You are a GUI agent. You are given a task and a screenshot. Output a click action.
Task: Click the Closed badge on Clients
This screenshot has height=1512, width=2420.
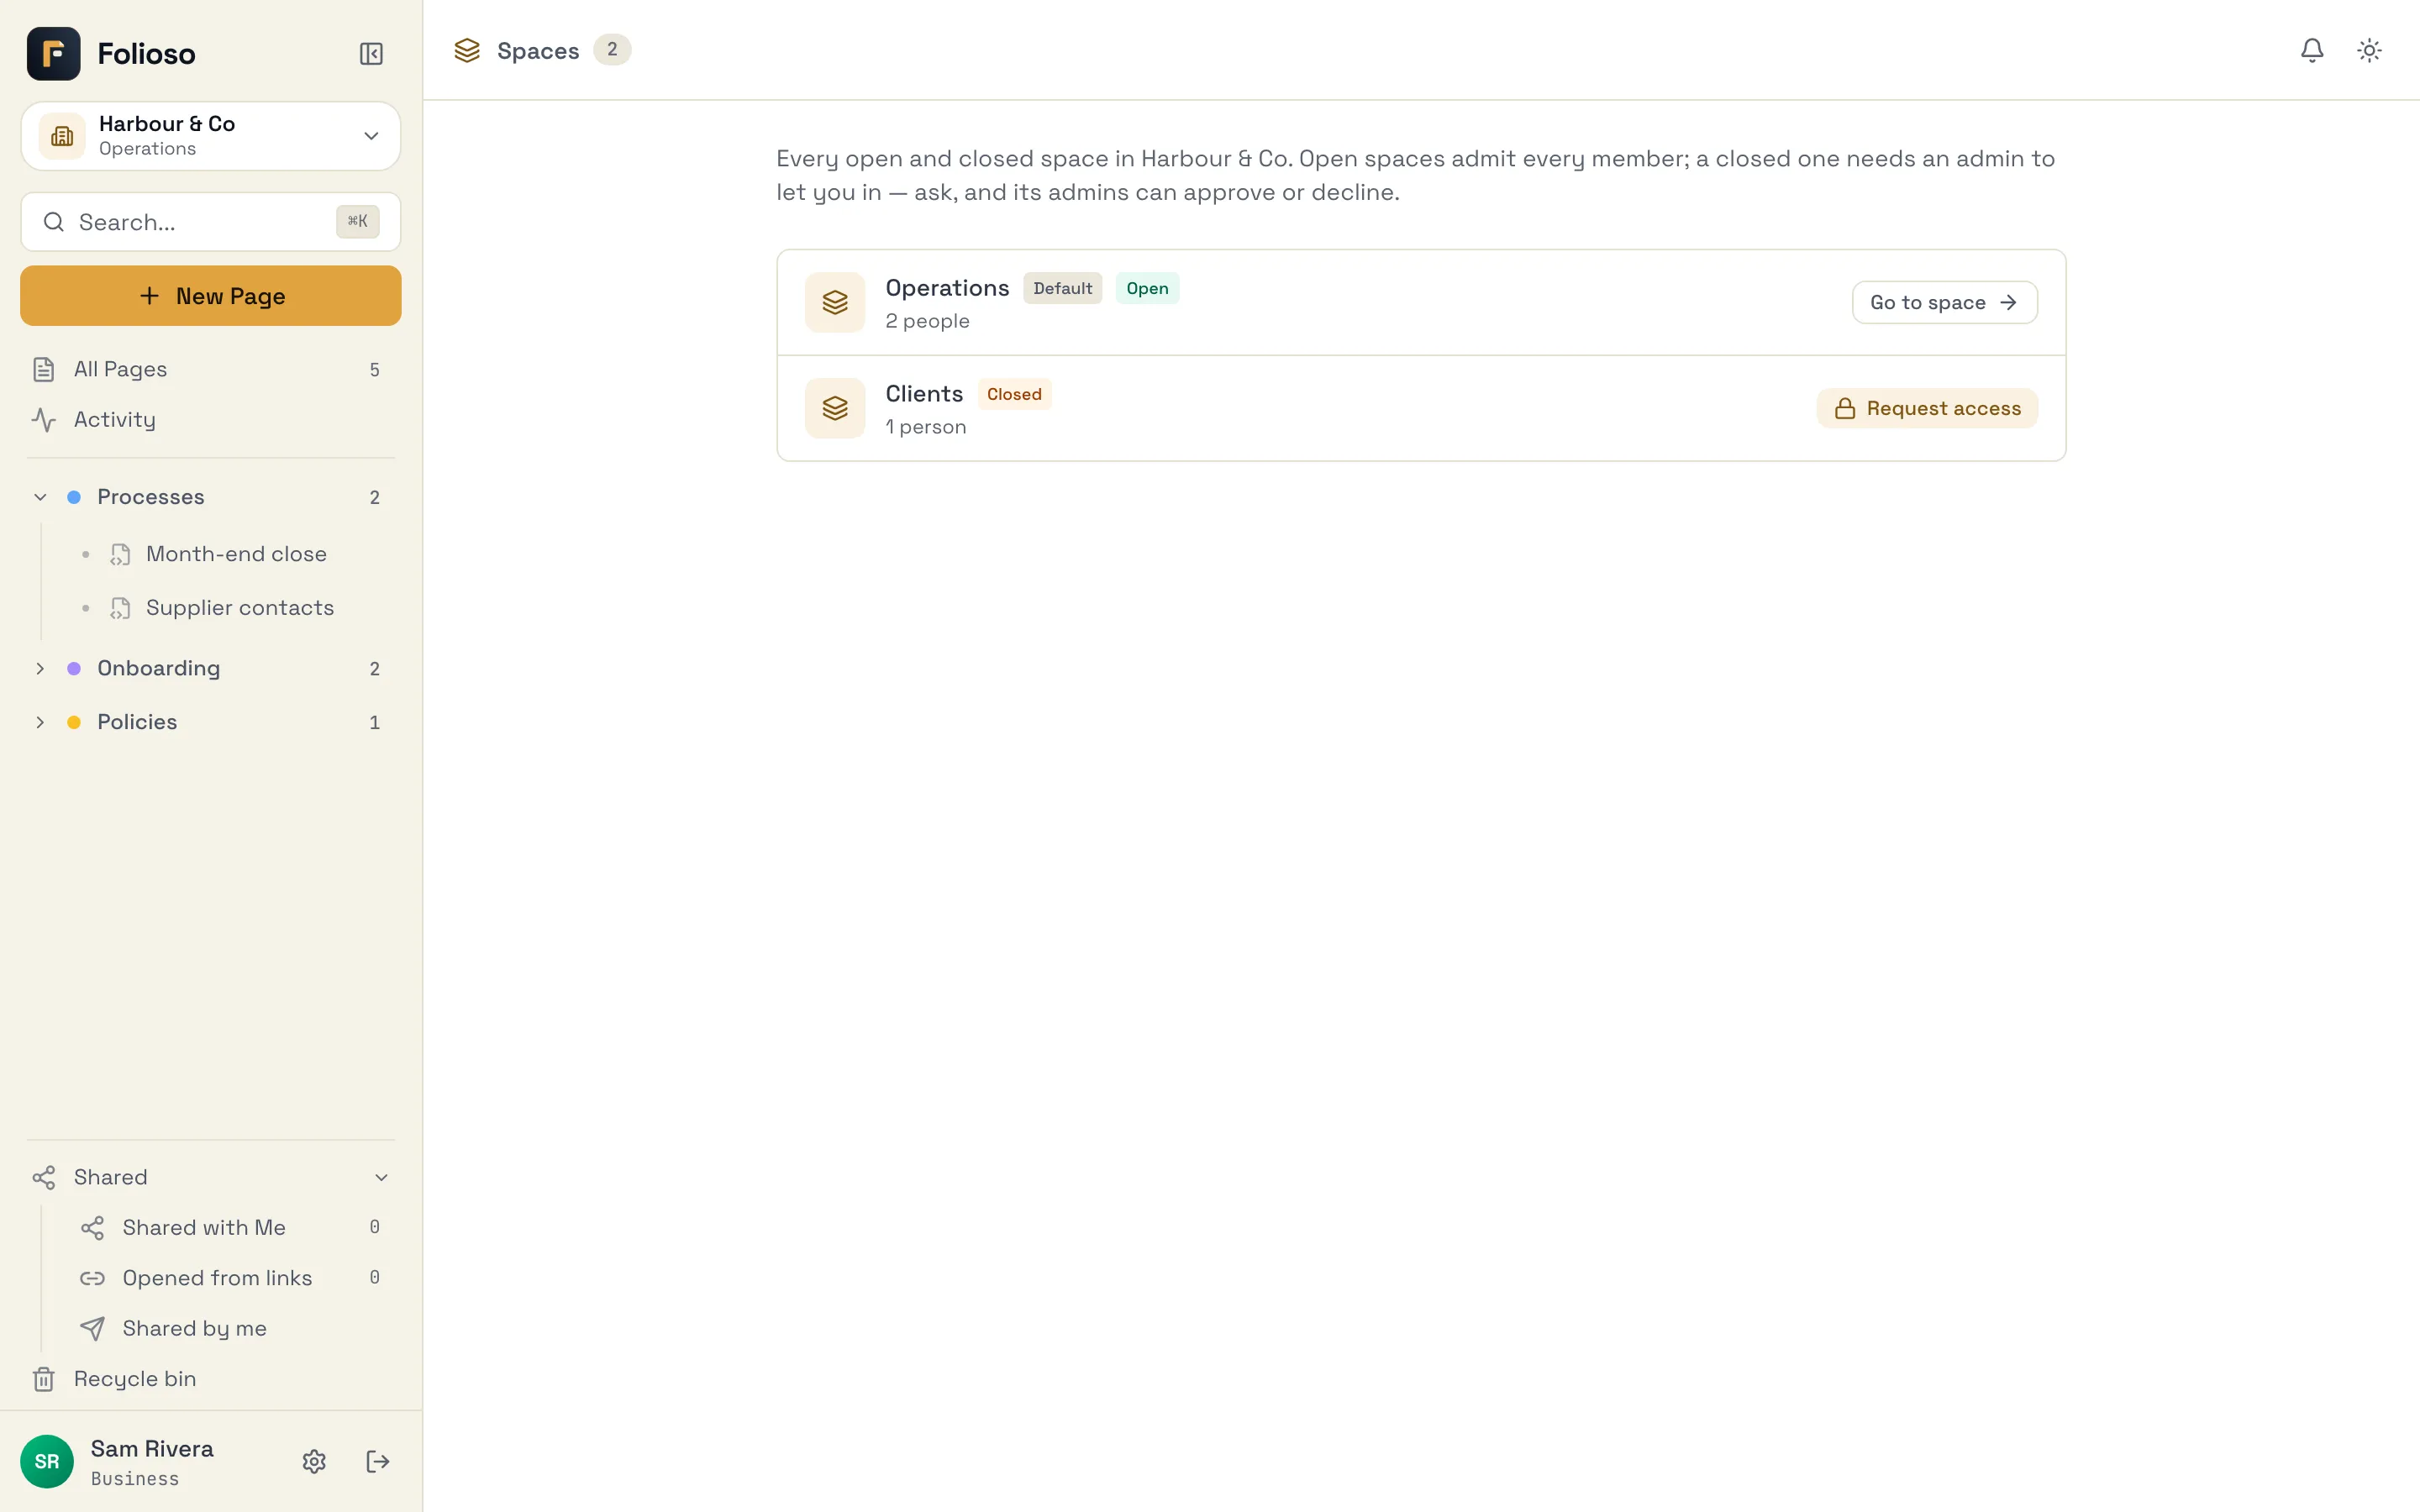coord(1014,394)
